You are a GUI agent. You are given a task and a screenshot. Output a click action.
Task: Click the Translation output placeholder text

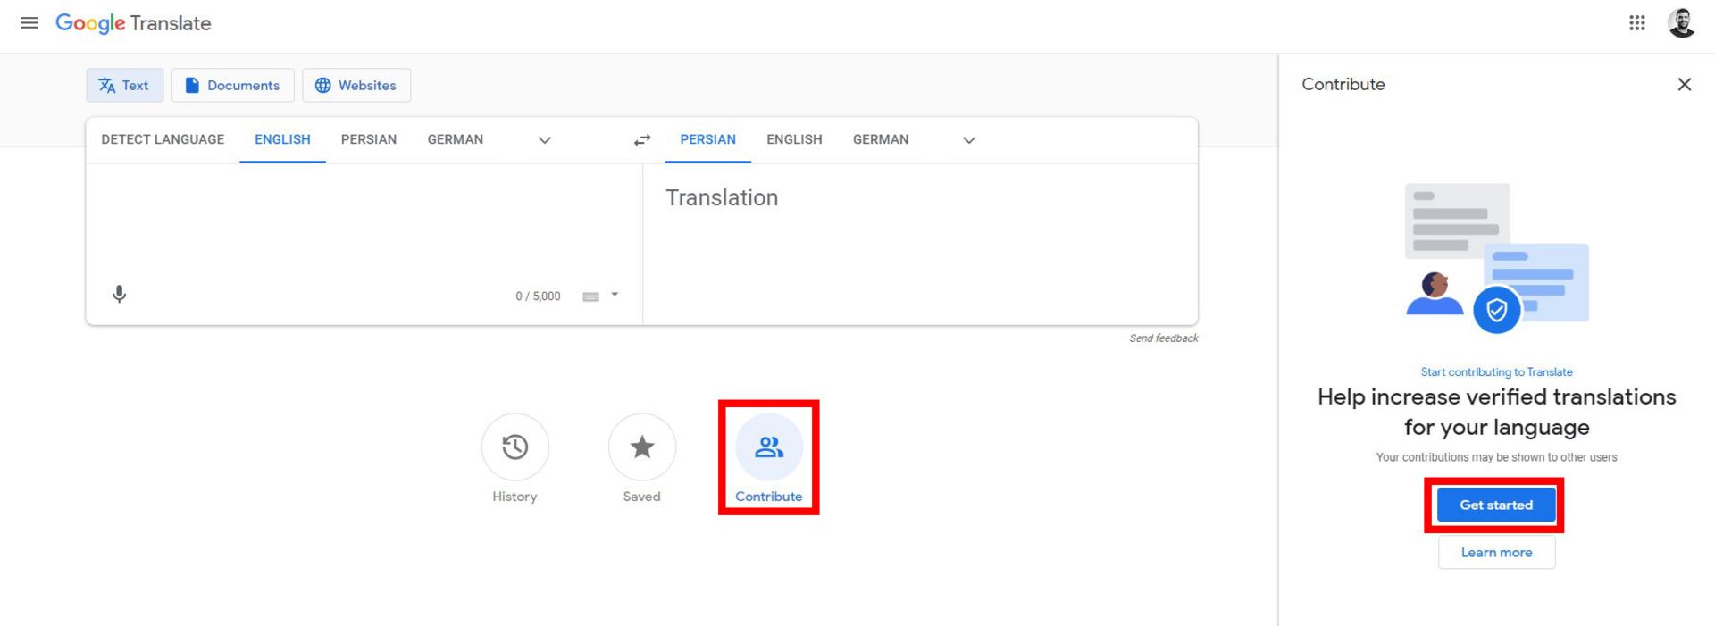coord(722,198)
